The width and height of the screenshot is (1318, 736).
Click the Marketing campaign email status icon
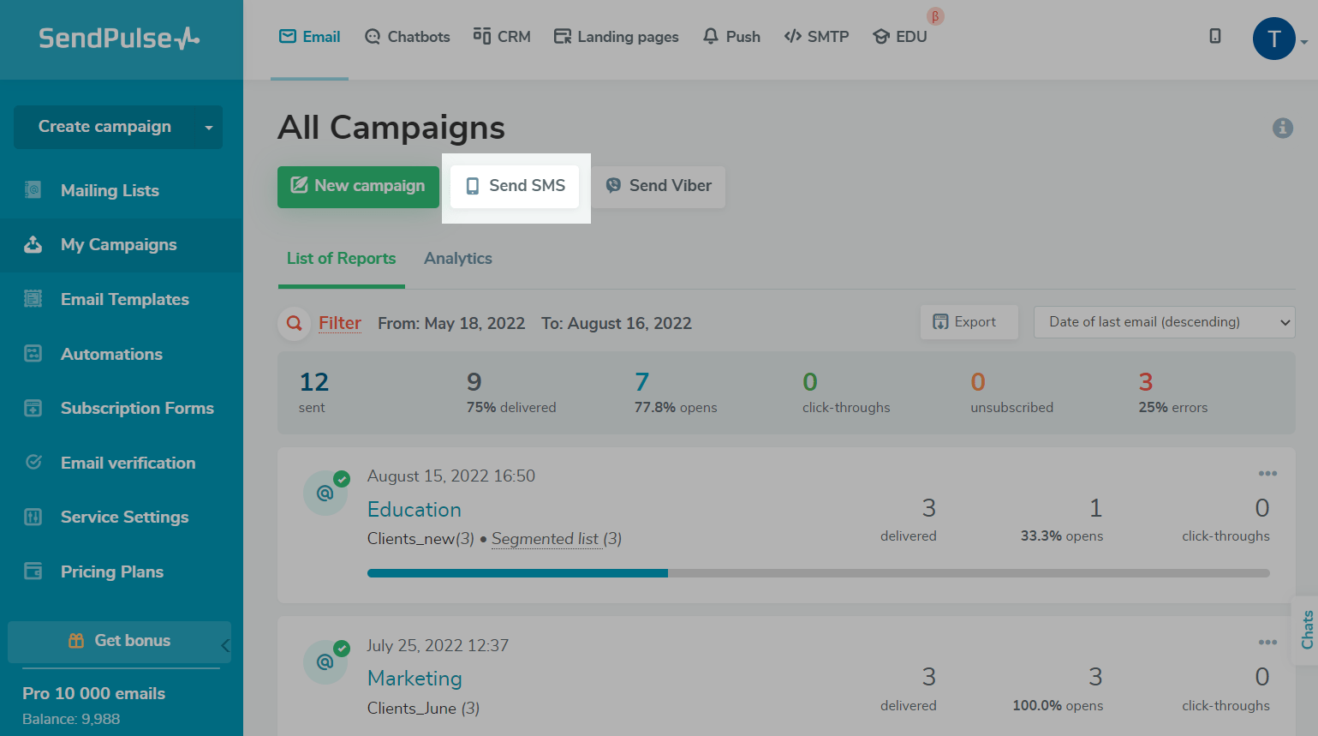[325, 662]
